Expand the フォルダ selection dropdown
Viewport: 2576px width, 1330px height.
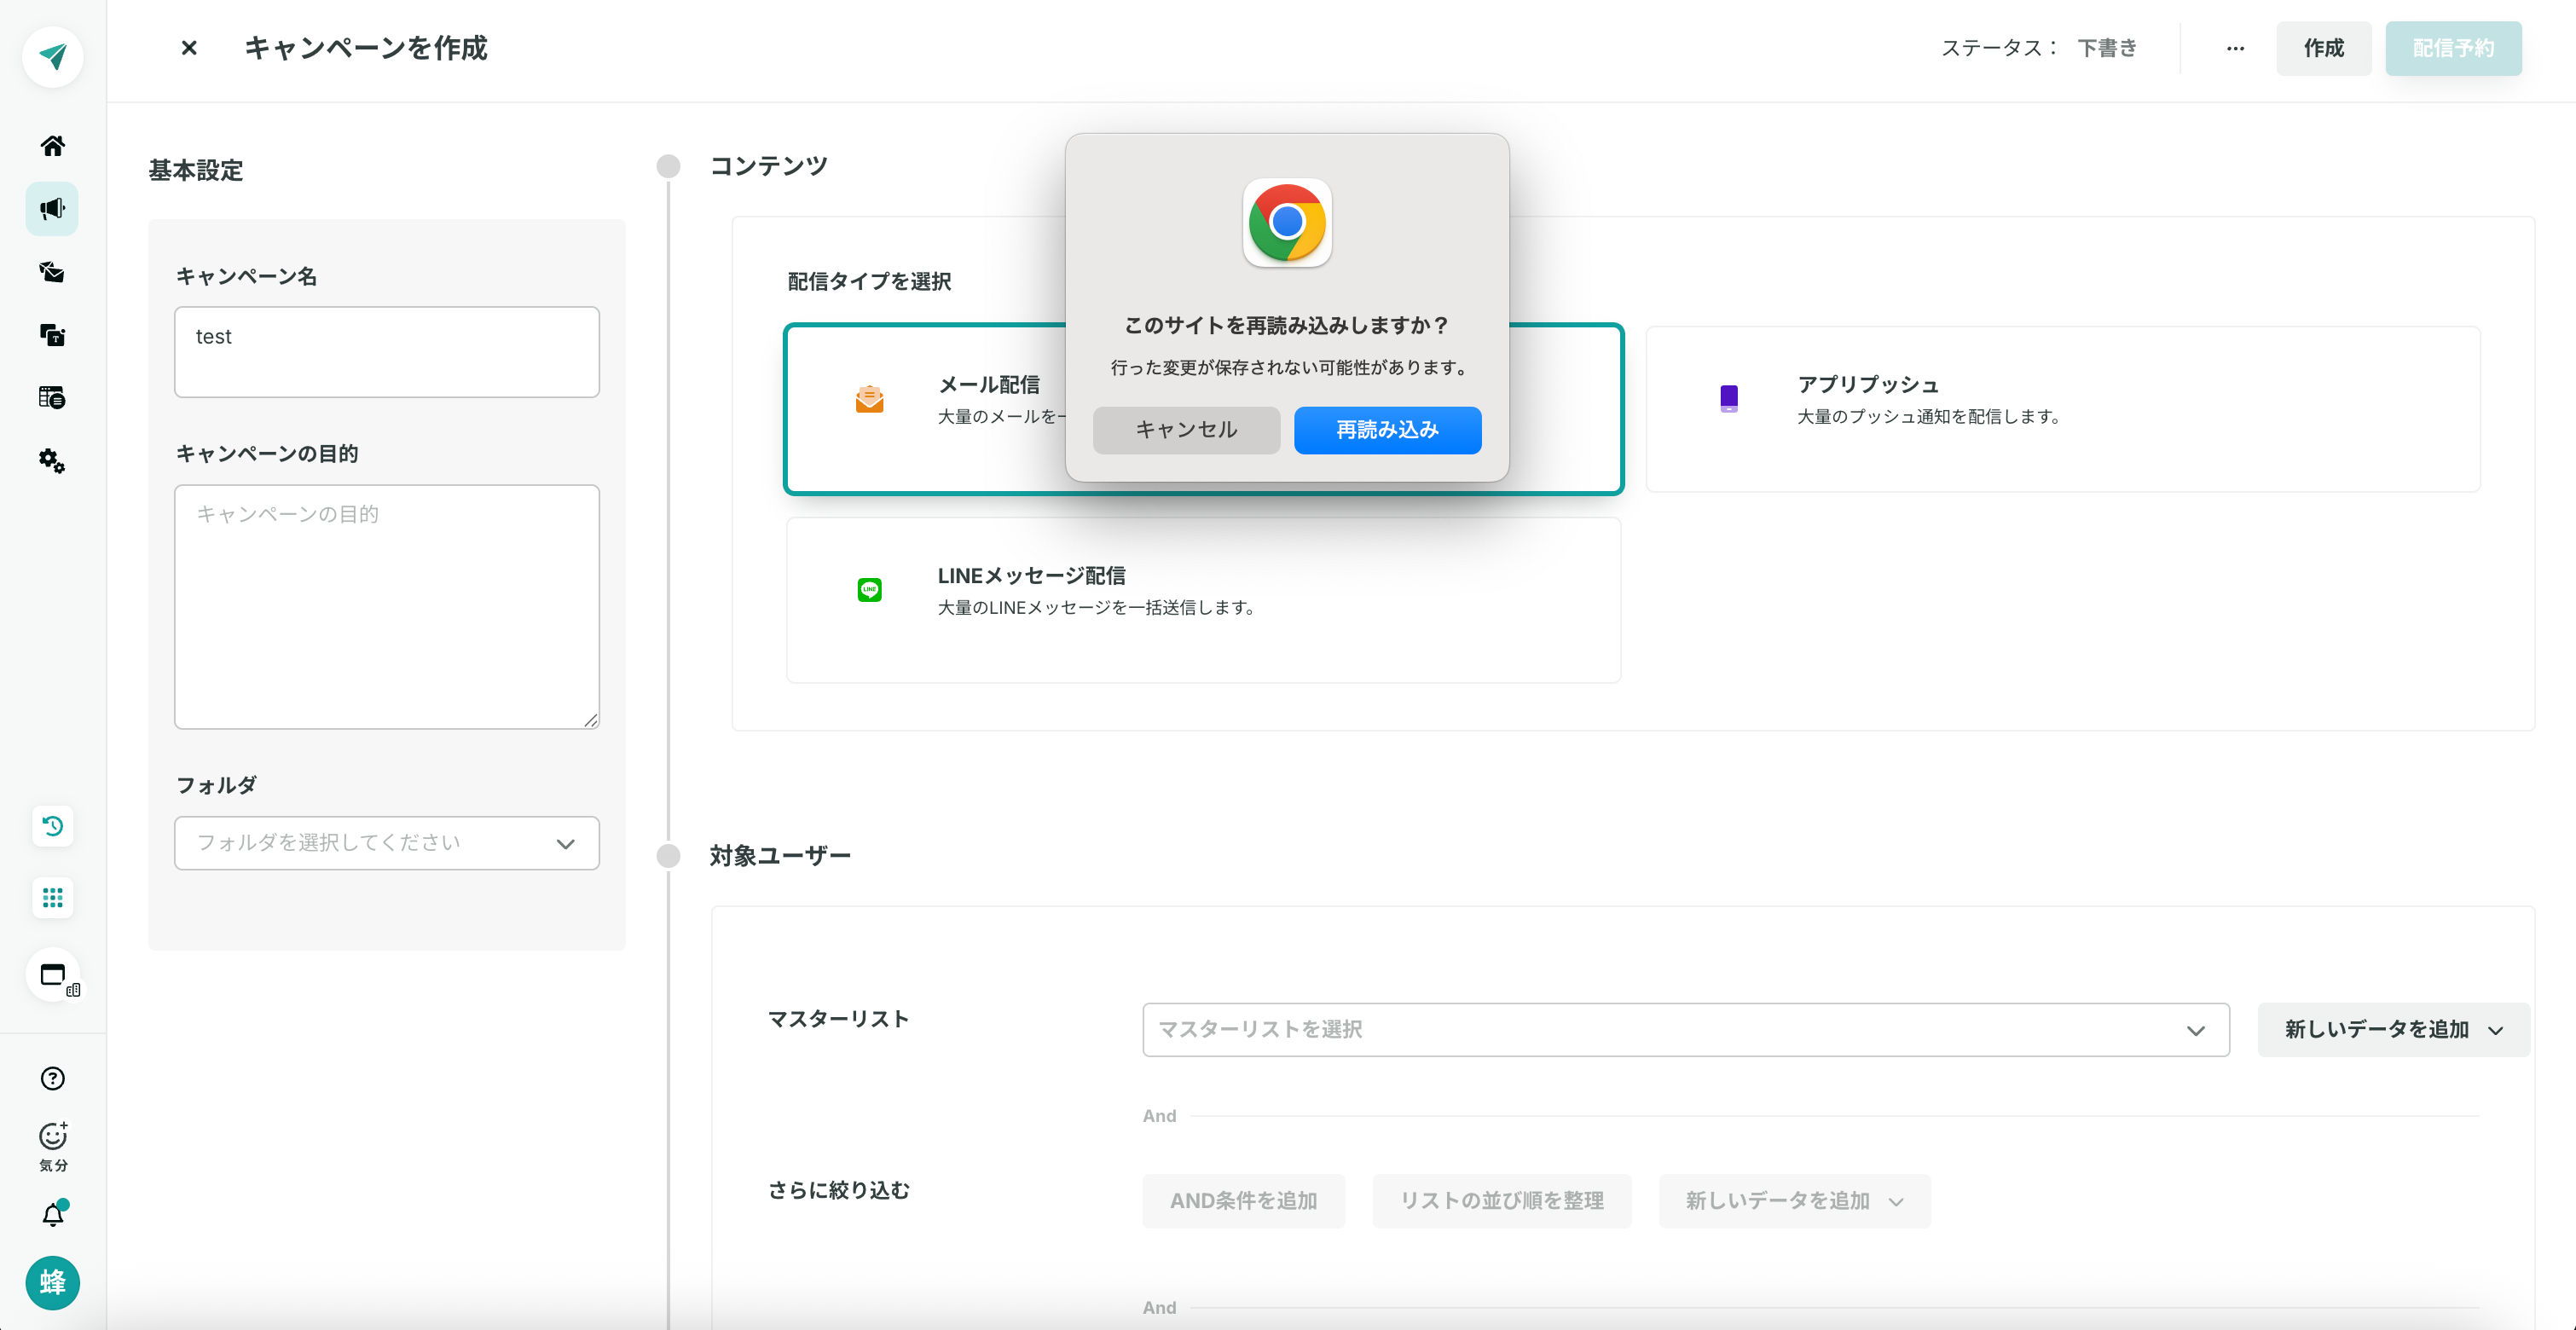[x=386, y=843]
